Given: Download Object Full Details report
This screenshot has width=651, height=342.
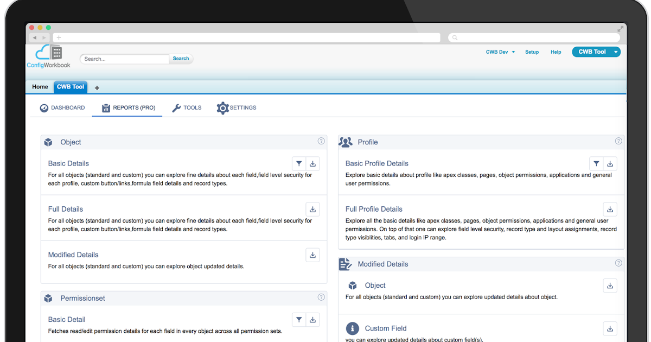Looking at the screenshot, I should (x=313, y=209).
